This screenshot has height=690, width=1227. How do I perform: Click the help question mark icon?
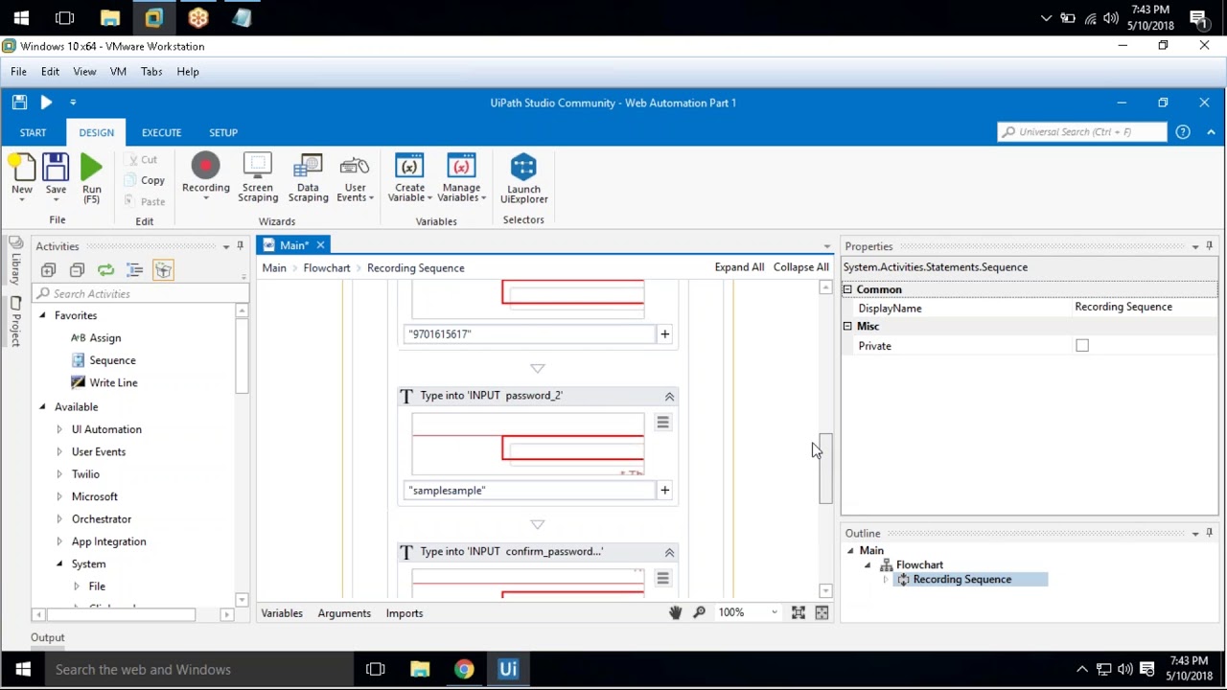(x=1183, y=132)
